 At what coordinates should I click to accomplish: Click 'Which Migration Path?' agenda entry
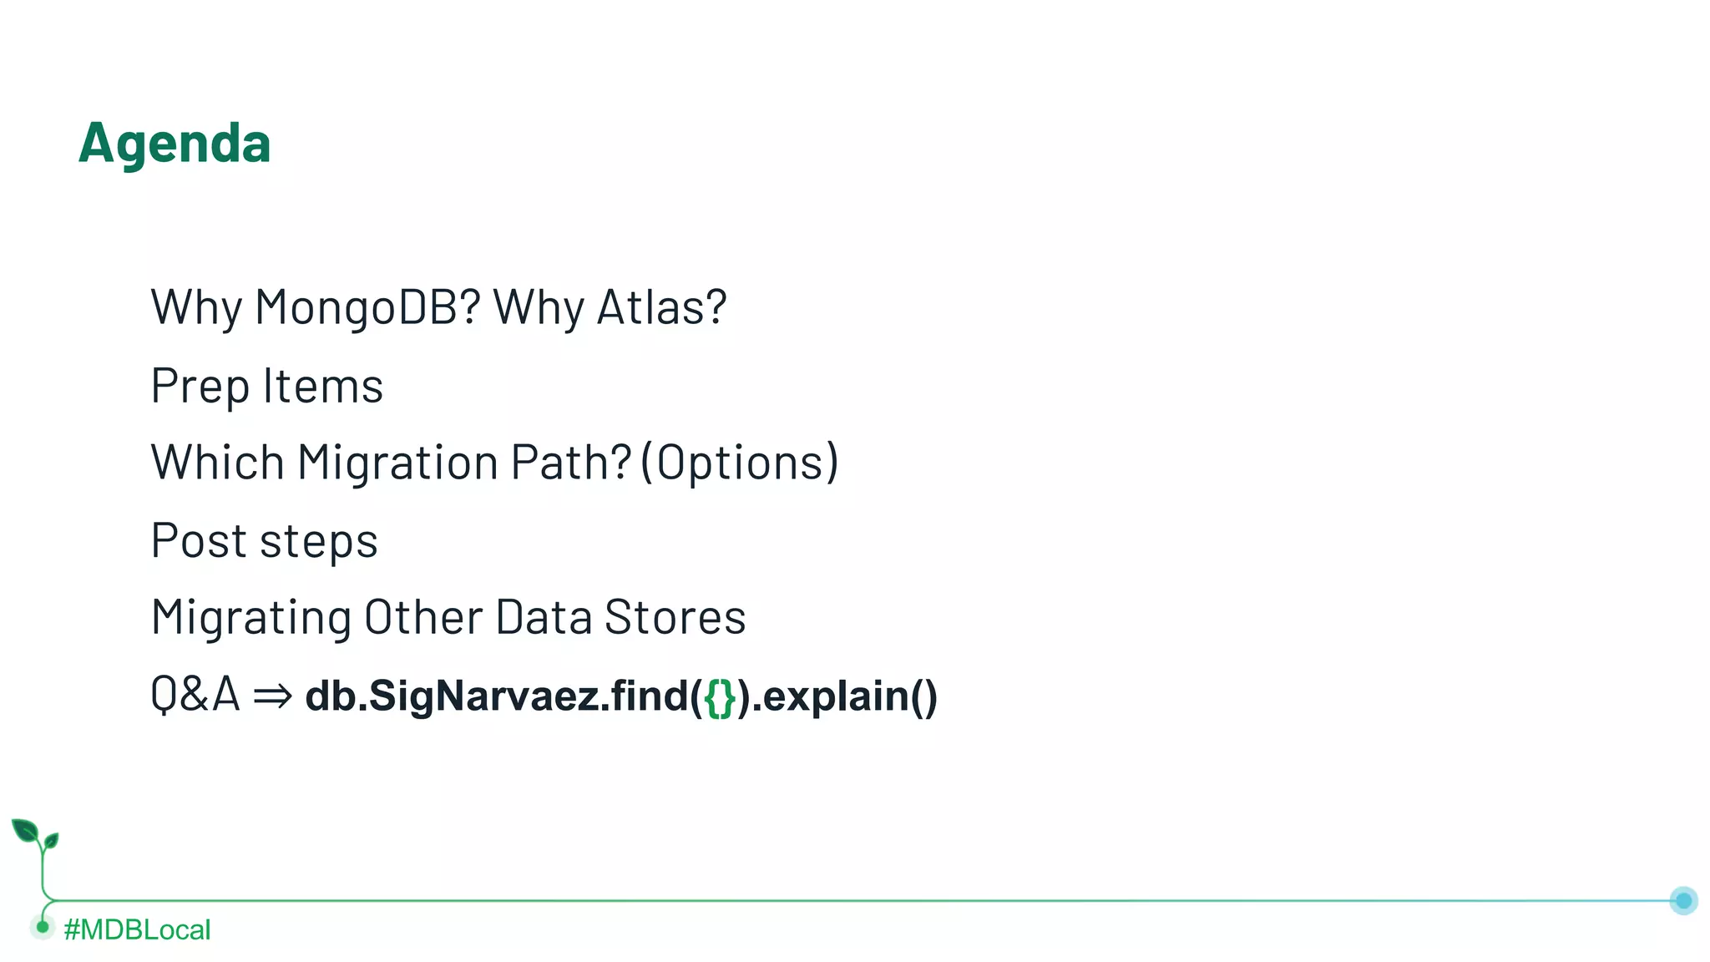390,463
